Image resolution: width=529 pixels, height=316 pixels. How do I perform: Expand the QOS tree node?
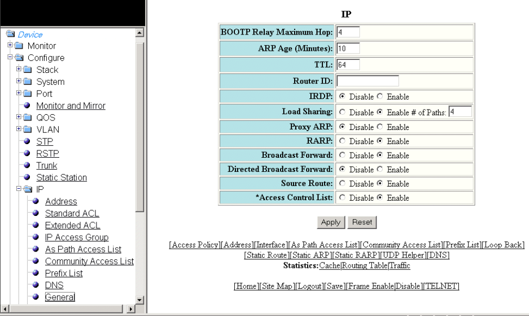(19, 117)
